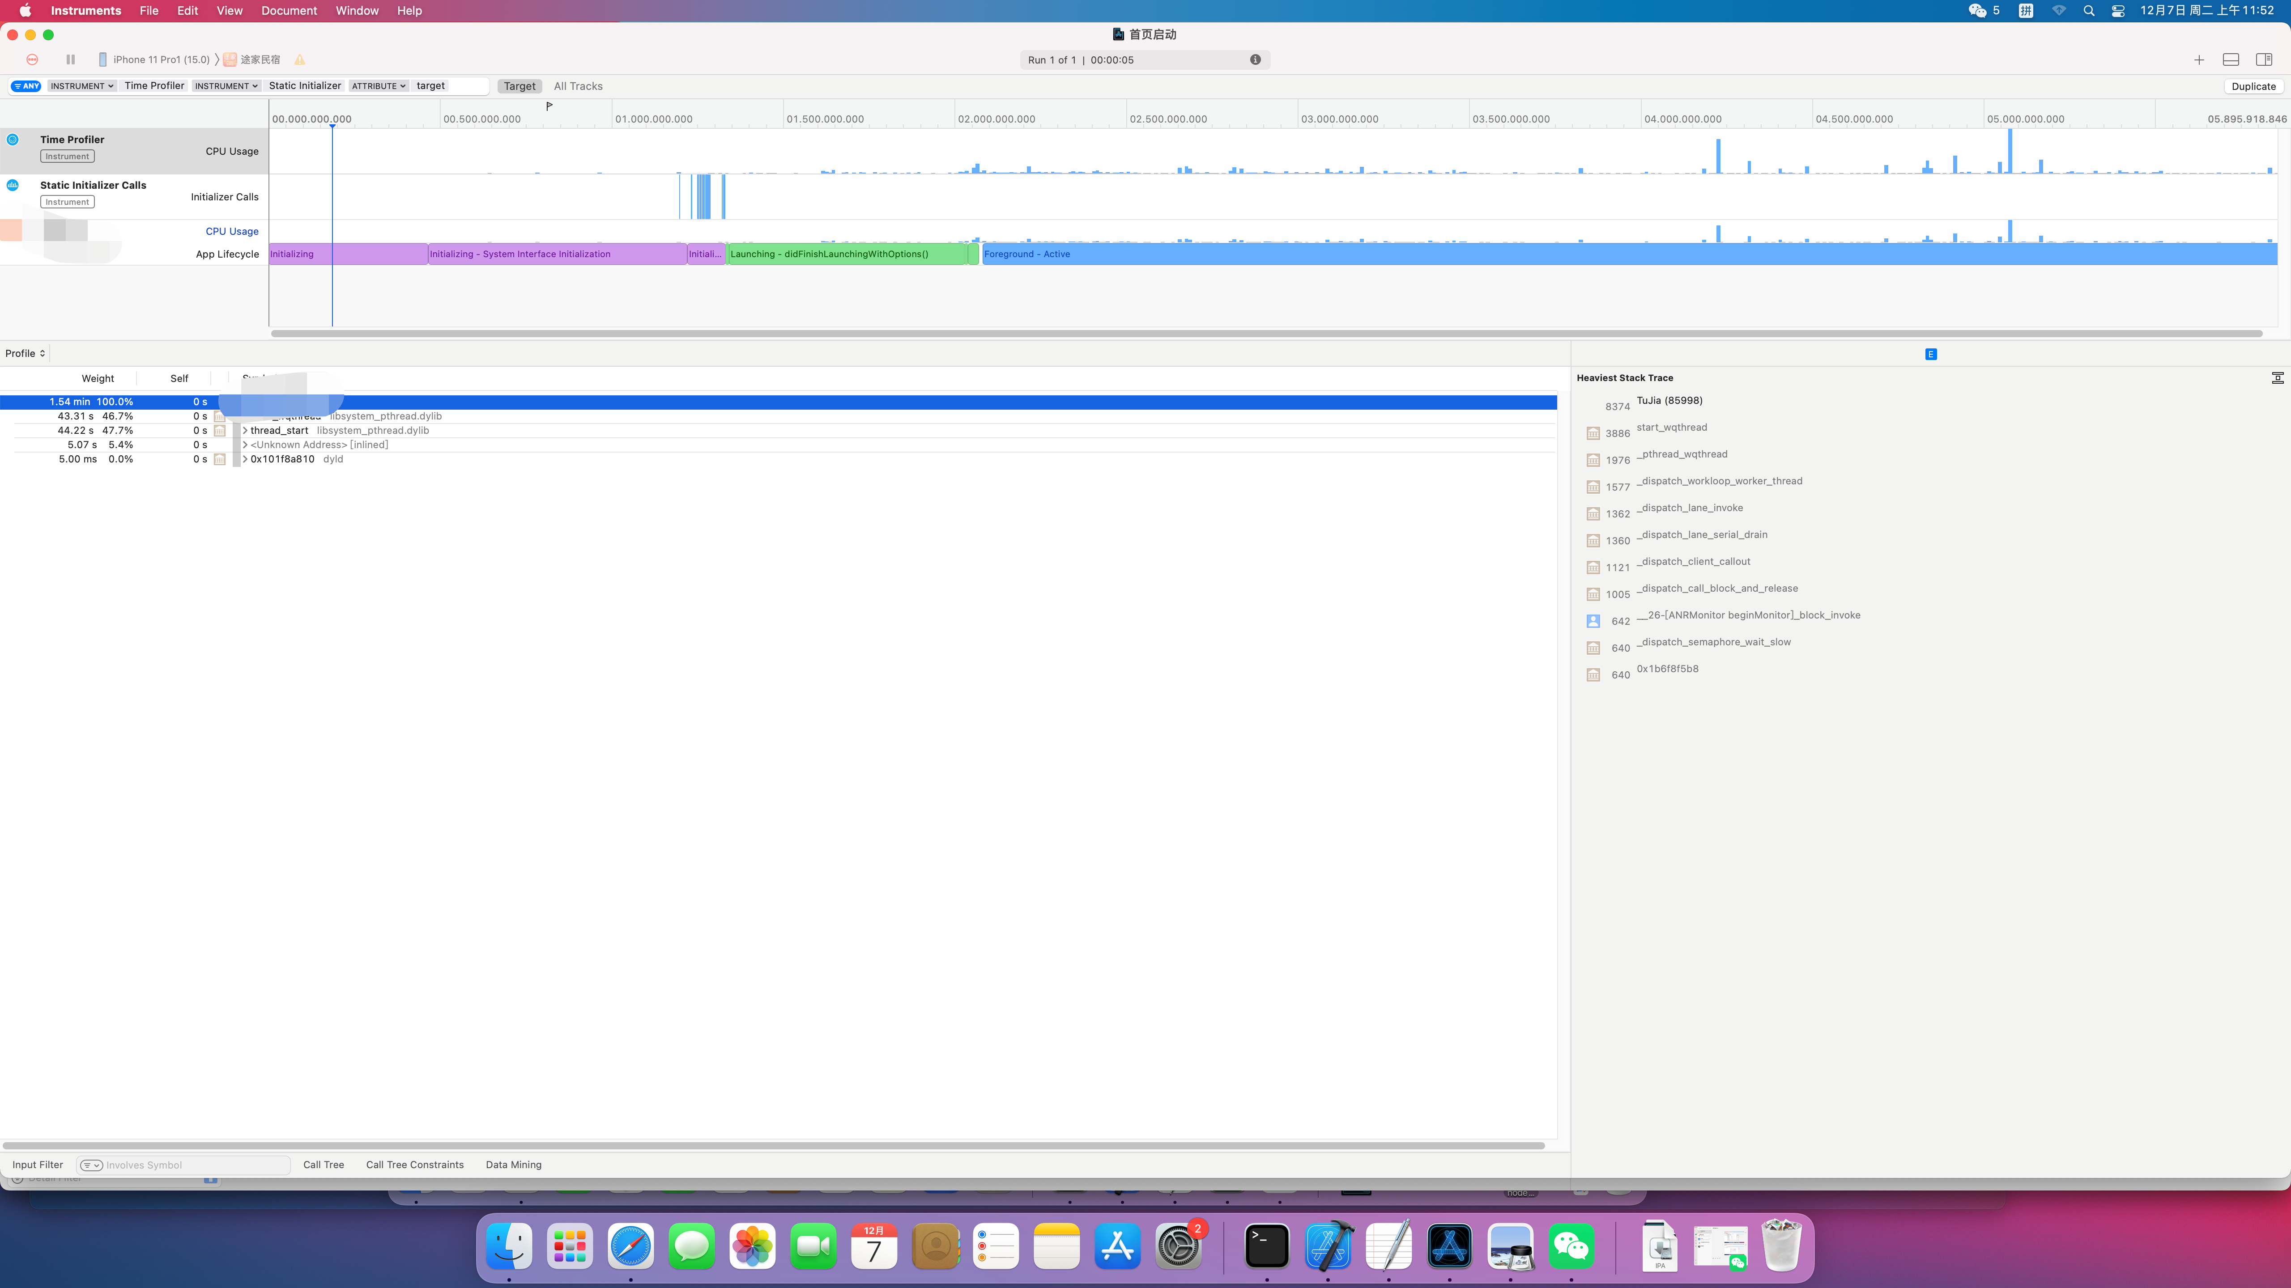Open Call Tree Constraints options
Image resolution: width=2291 pixels, height=1288 pixels.
tap(414, 1165)
